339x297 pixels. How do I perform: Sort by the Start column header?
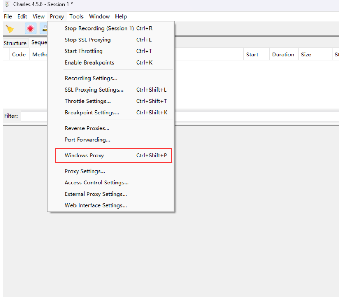[x=257, y=55]
